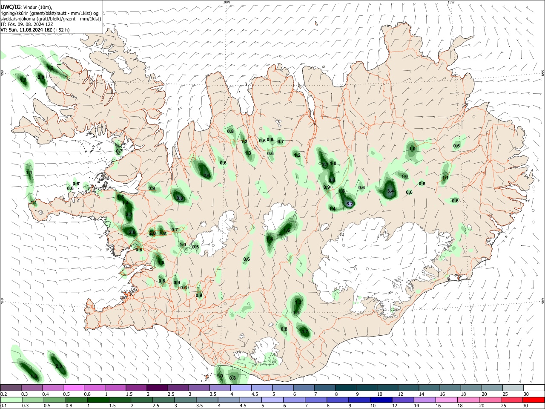Viewport: 545px width, 409px height.
Task: Click the 'IT: Fös. 09. 08. 2024 12Z' line
Action: pyautogui.click(x=27, y=24)
